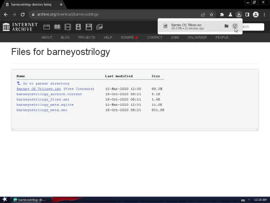Open downloaded ISO in new tab icon
The height and width of the screenshot is (203, 270).
point(235,26)
